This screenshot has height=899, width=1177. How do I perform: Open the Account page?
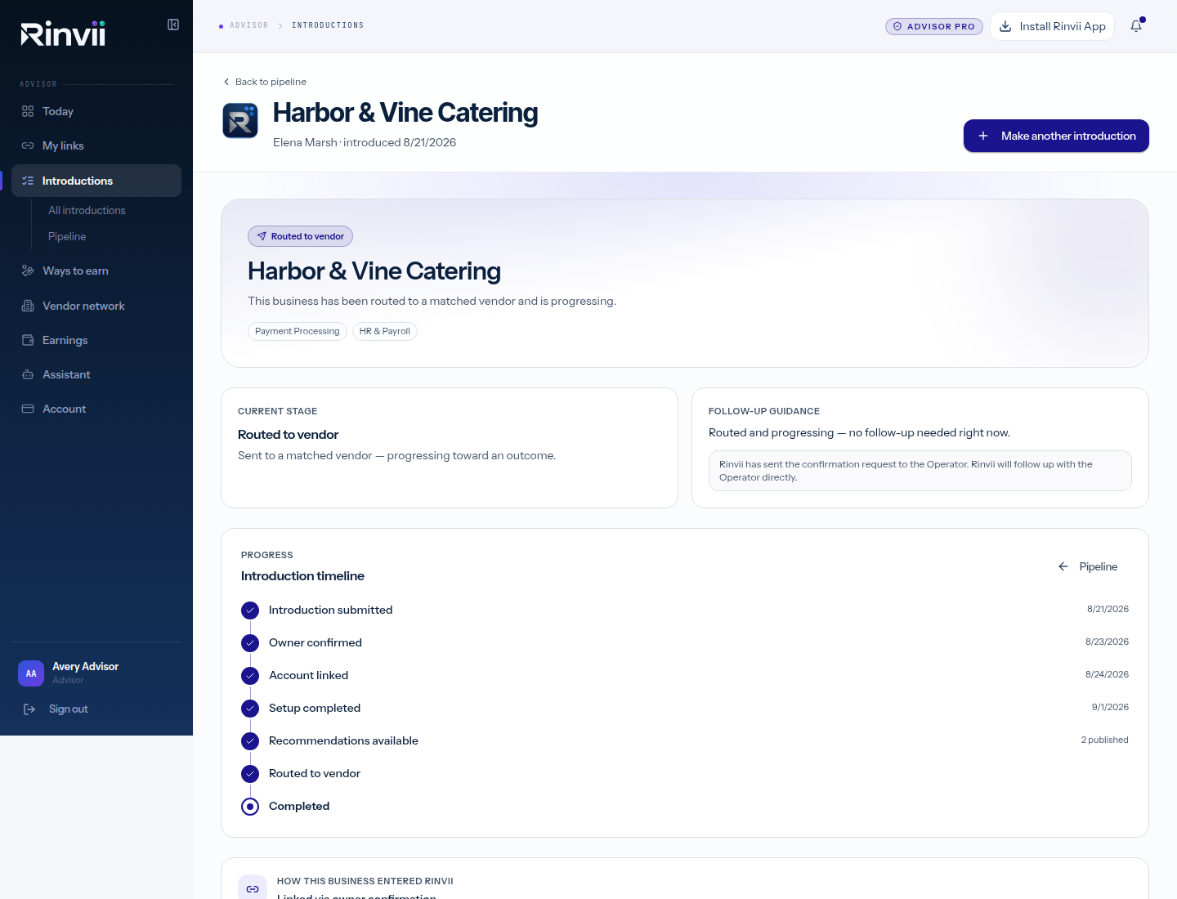point(96,409)
